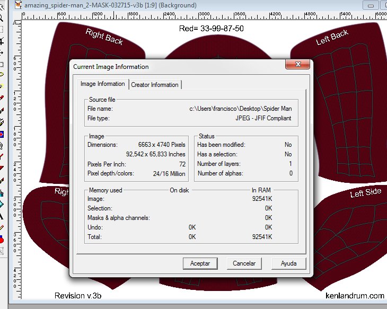Click the Aceptar button

point(200,263)
